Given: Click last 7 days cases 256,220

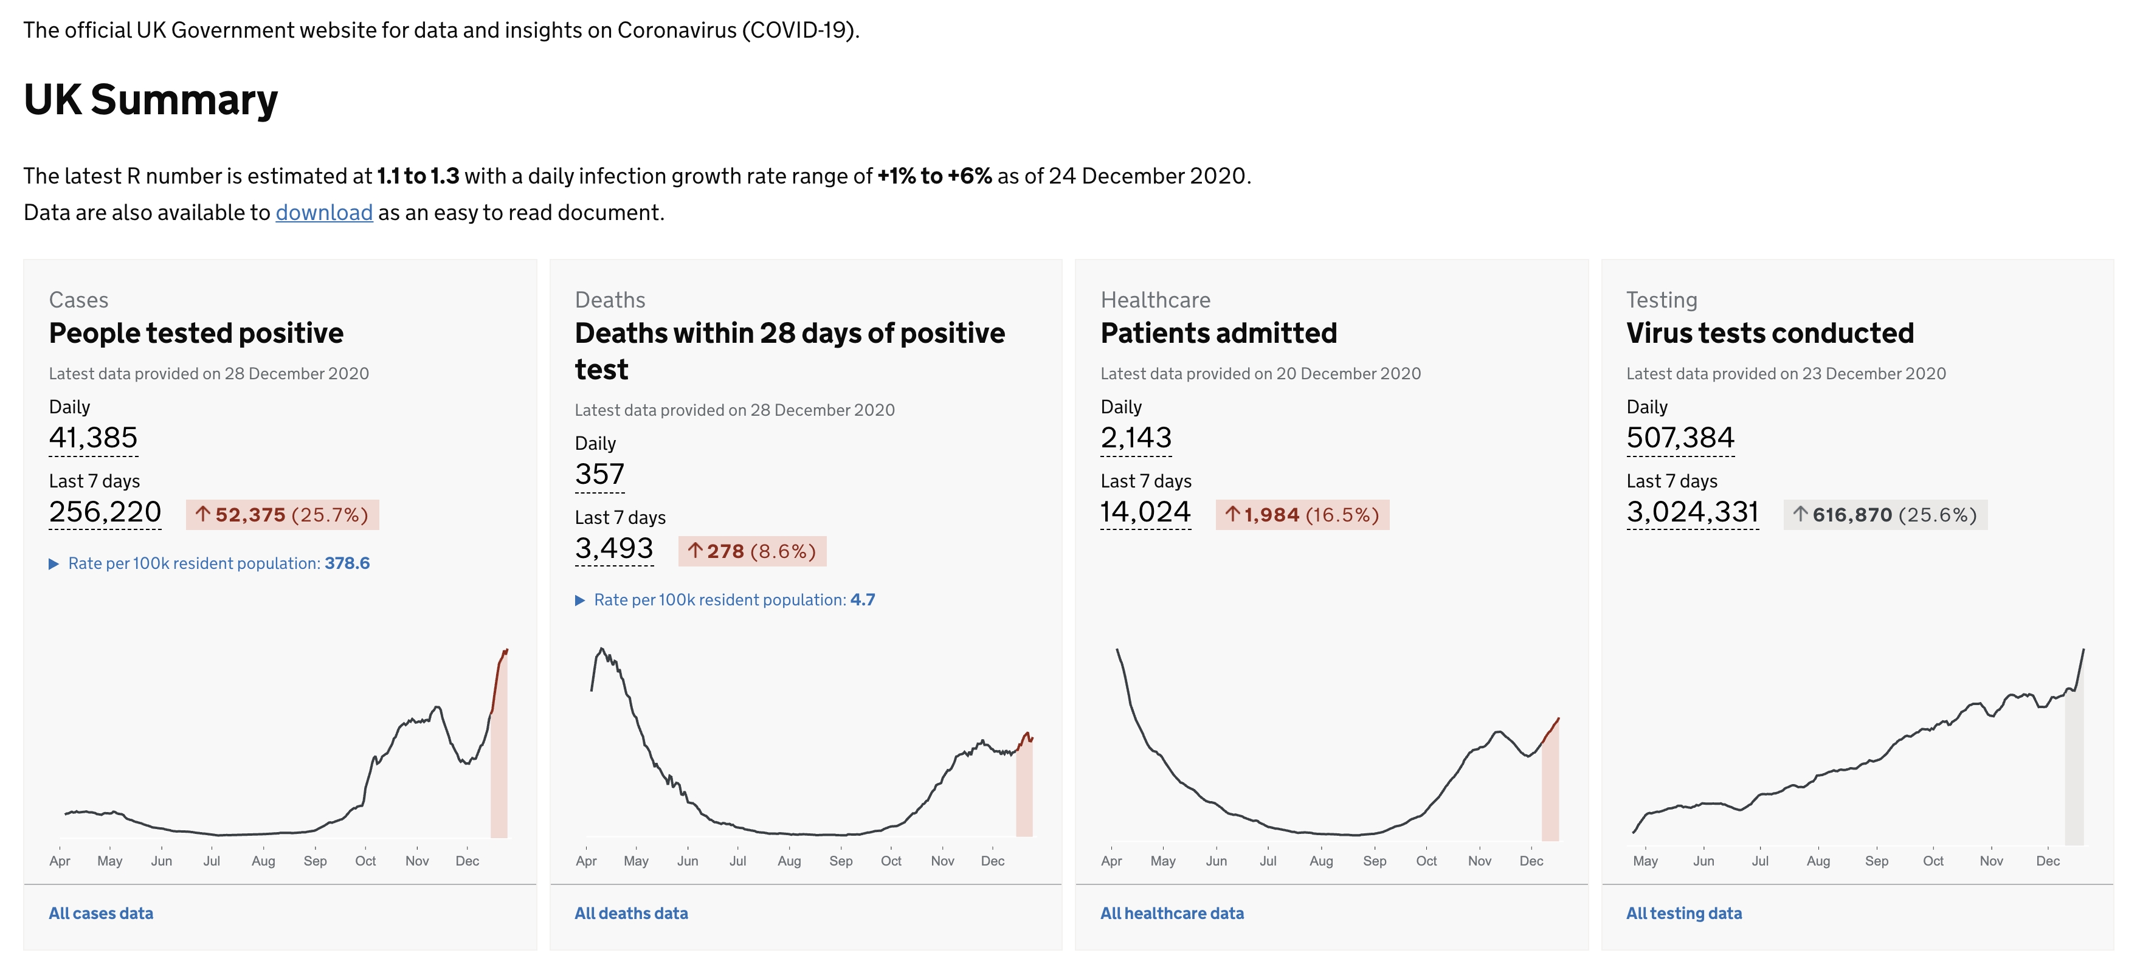Looking at the screenshot, I should point(106,512).
